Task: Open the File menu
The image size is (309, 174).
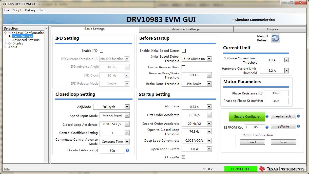Action: [x=7, y=10]
